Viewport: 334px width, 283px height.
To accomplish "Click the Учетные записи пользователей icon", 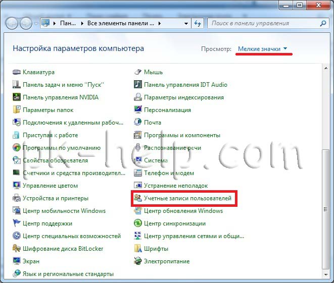I will click(x=138, y=198).
